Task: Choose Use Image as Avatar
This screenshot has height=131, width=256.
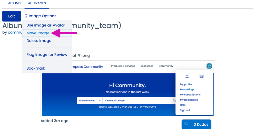Action: (46, 25)
